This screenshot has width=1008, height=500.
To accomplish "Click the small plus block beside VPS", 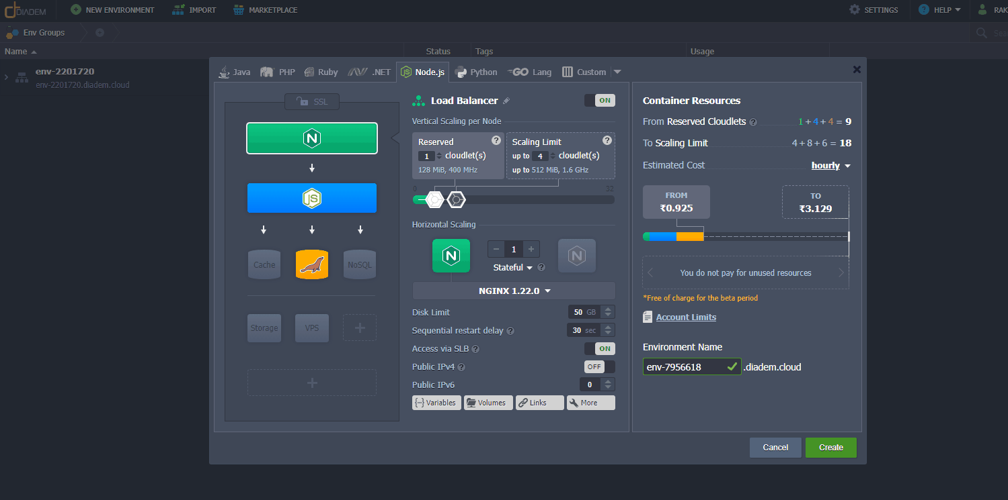I will [x=360, y=328].
